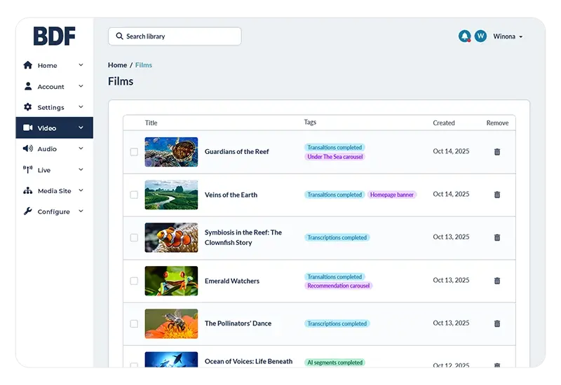Tick the Emerald Watchers checkbox

pos(134,281)
